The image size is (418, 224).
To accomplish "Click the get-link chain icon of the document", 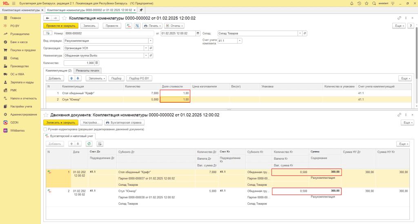I will click(x=399, y=18).
